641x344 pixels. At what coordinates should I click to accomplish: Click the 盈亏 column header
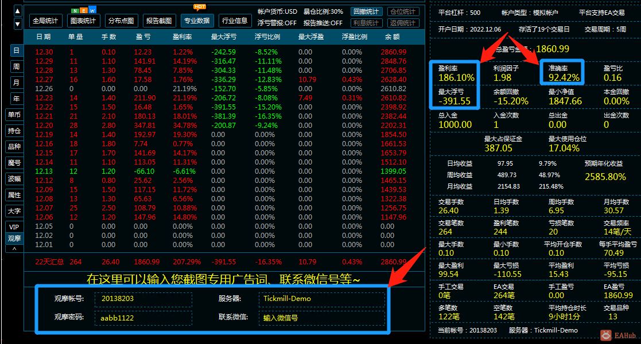[143, 37]
